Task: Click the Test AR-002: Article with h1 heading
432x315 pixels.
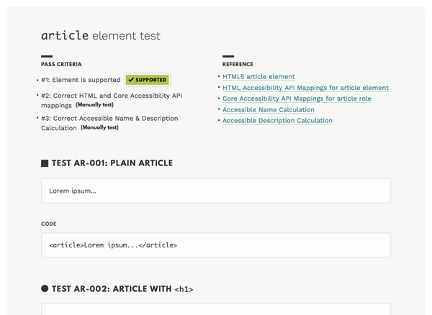Action: coord(122,289)
